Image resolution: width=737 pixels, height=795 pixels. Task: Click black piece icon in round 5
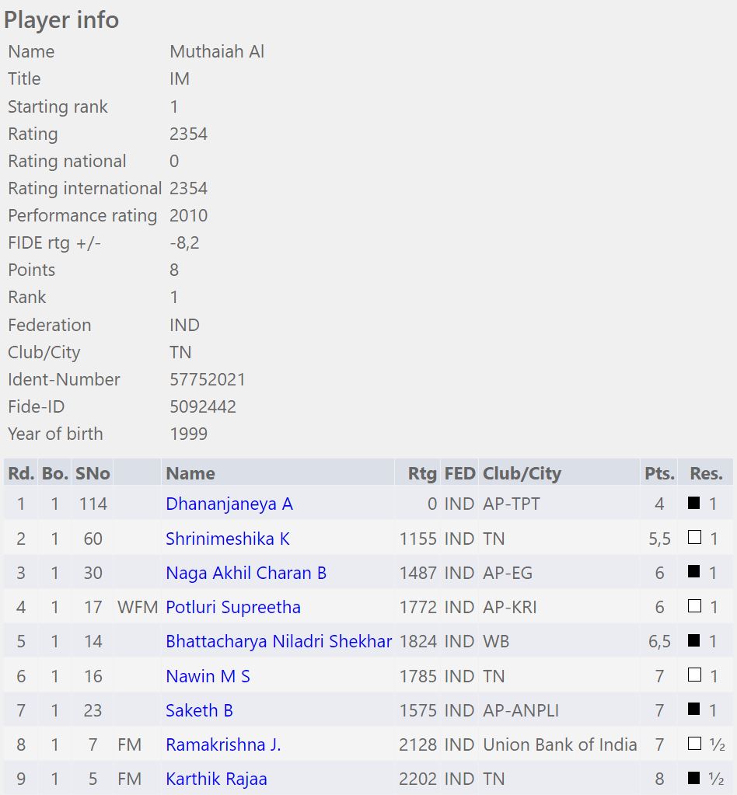pyautogui.click(x=694, y=640)
